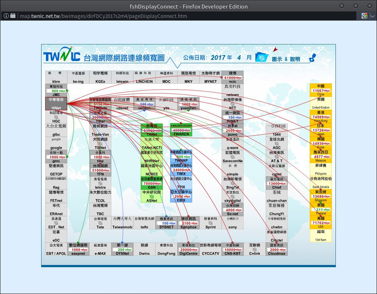Click the DYXNet 200 mbps node
Image resolution: width=377 pixels, height=294 pixels.
pyautogui.click(x=122, y=249)
